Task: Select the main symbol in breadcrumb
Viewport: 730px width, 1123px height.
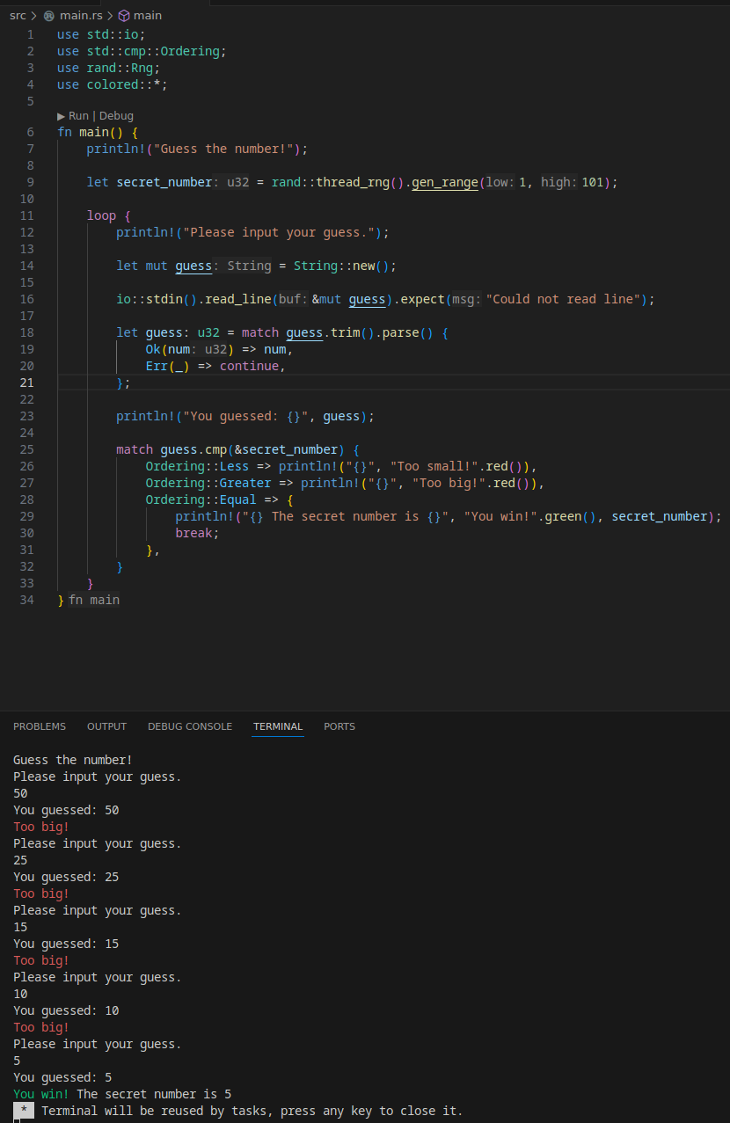Action: pos(148,16)
